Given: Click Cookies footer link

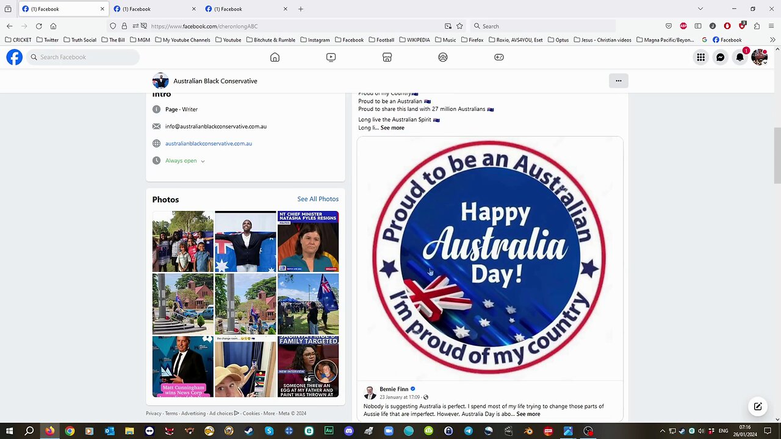Looking at the screenshot, I should (251, 413).
